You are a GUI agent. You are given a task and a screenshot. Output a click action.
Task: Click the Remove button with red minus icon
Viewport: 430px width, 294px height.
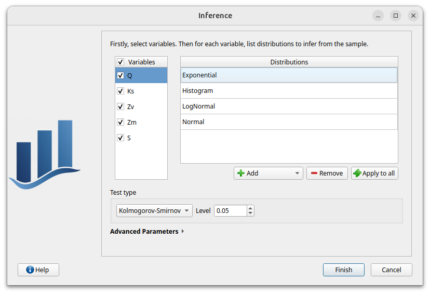click(327, 173)
